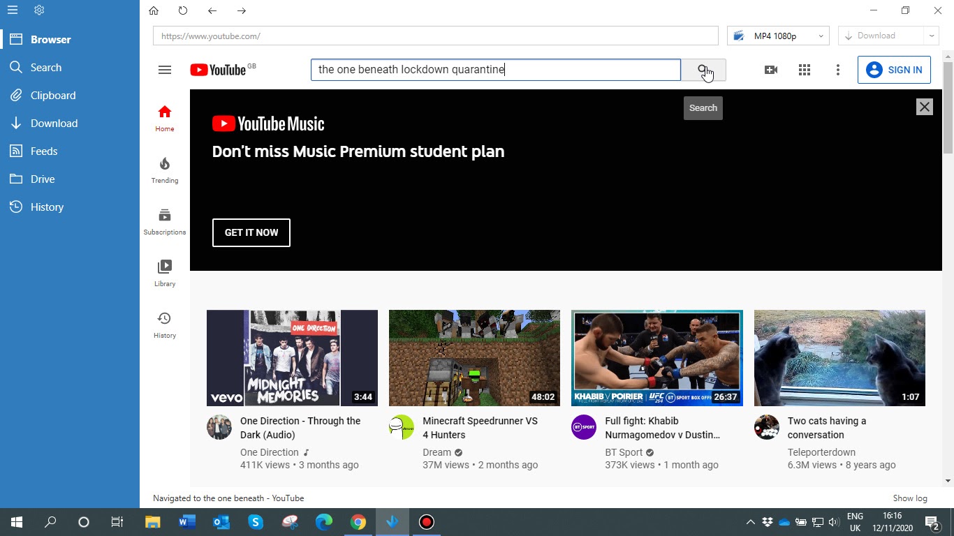
Task: Open the Drive section
Action: pyautogui.click(x=70, y=179)
